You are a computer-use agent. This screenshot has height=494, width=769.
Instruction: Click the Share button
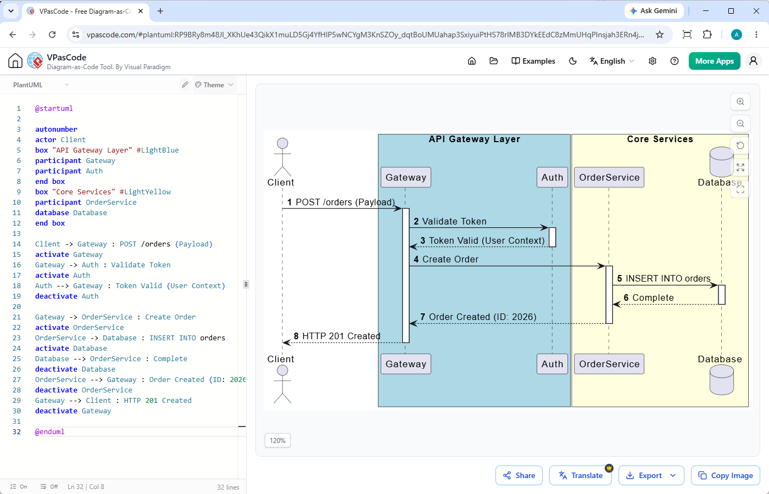click(x=519, y=475)
